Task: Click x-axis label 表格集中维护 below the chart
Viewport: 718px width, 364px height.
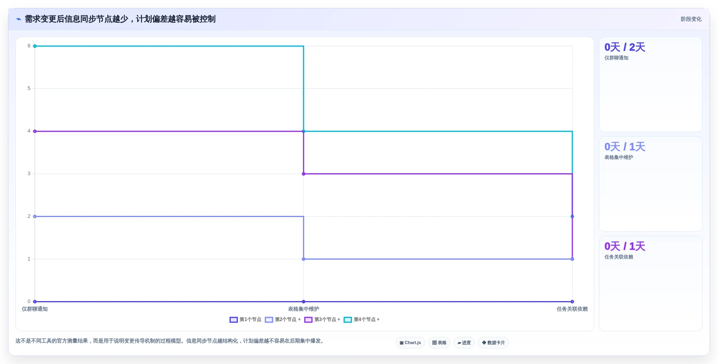Action: pos(304,309)
